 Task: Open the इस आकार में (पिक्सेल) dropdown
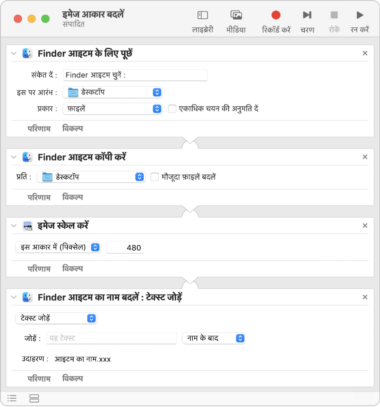point(58,247)
